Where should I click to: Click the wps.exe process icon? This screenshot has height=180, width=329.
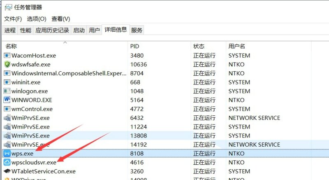(7, 153)
